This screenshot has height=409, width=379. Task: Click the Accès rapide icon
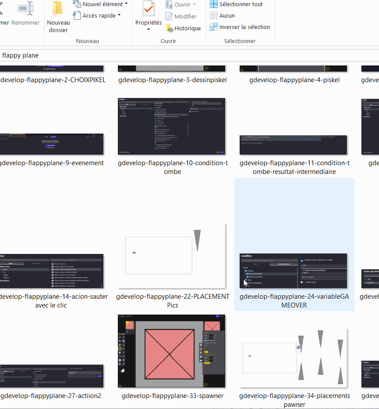[77, 15]
